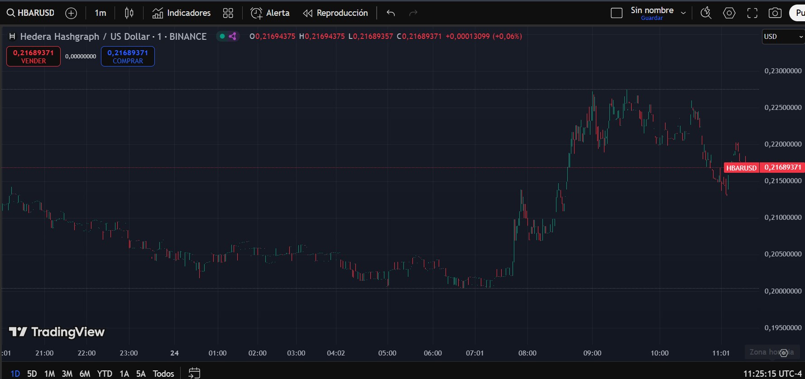
Task: Open chart settings hexagon icon
Action: [729, 13]
